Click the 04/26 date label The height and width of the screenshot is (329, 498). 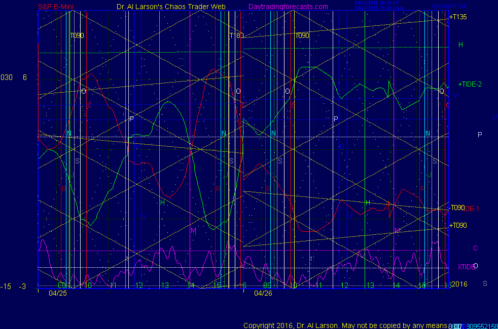(263, 293)
